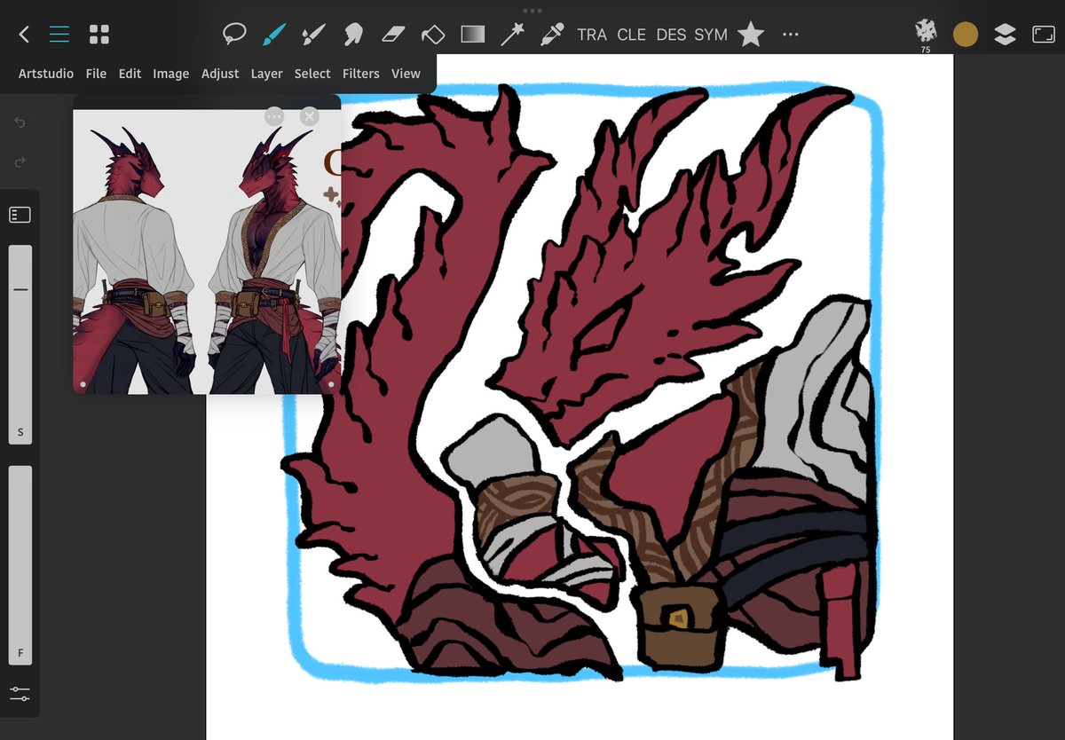Toggle the side panel layout icon

tap(20, 215)
